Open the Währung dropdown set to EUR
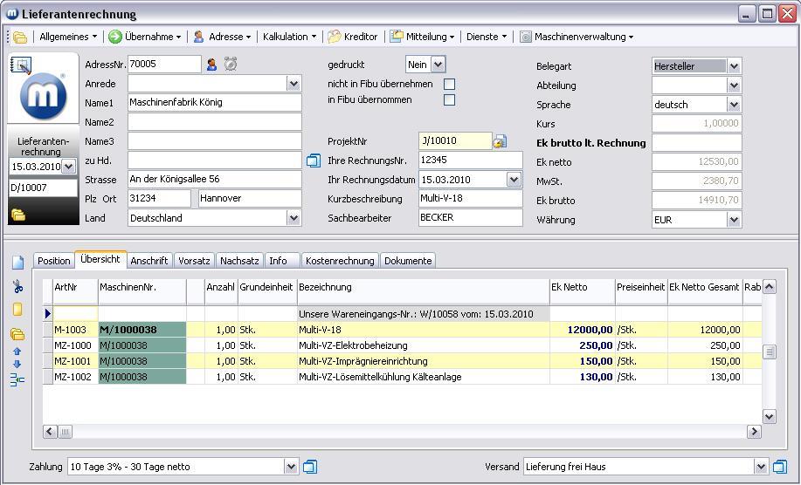The image size is (801, 485). coord(734,220)
